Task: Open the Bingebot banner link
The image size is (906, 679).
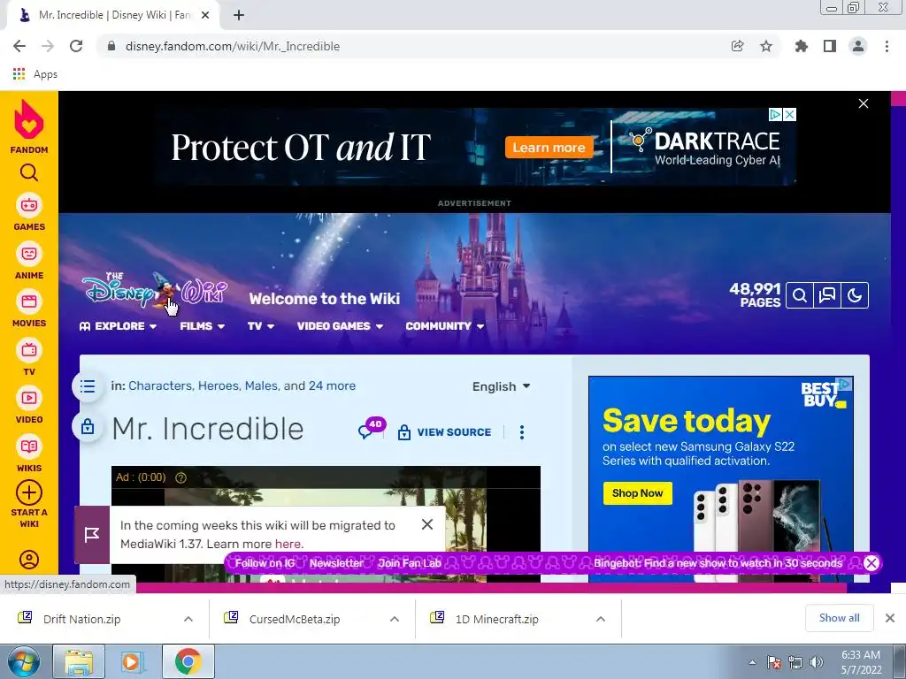Action: (x=718, y=563)
